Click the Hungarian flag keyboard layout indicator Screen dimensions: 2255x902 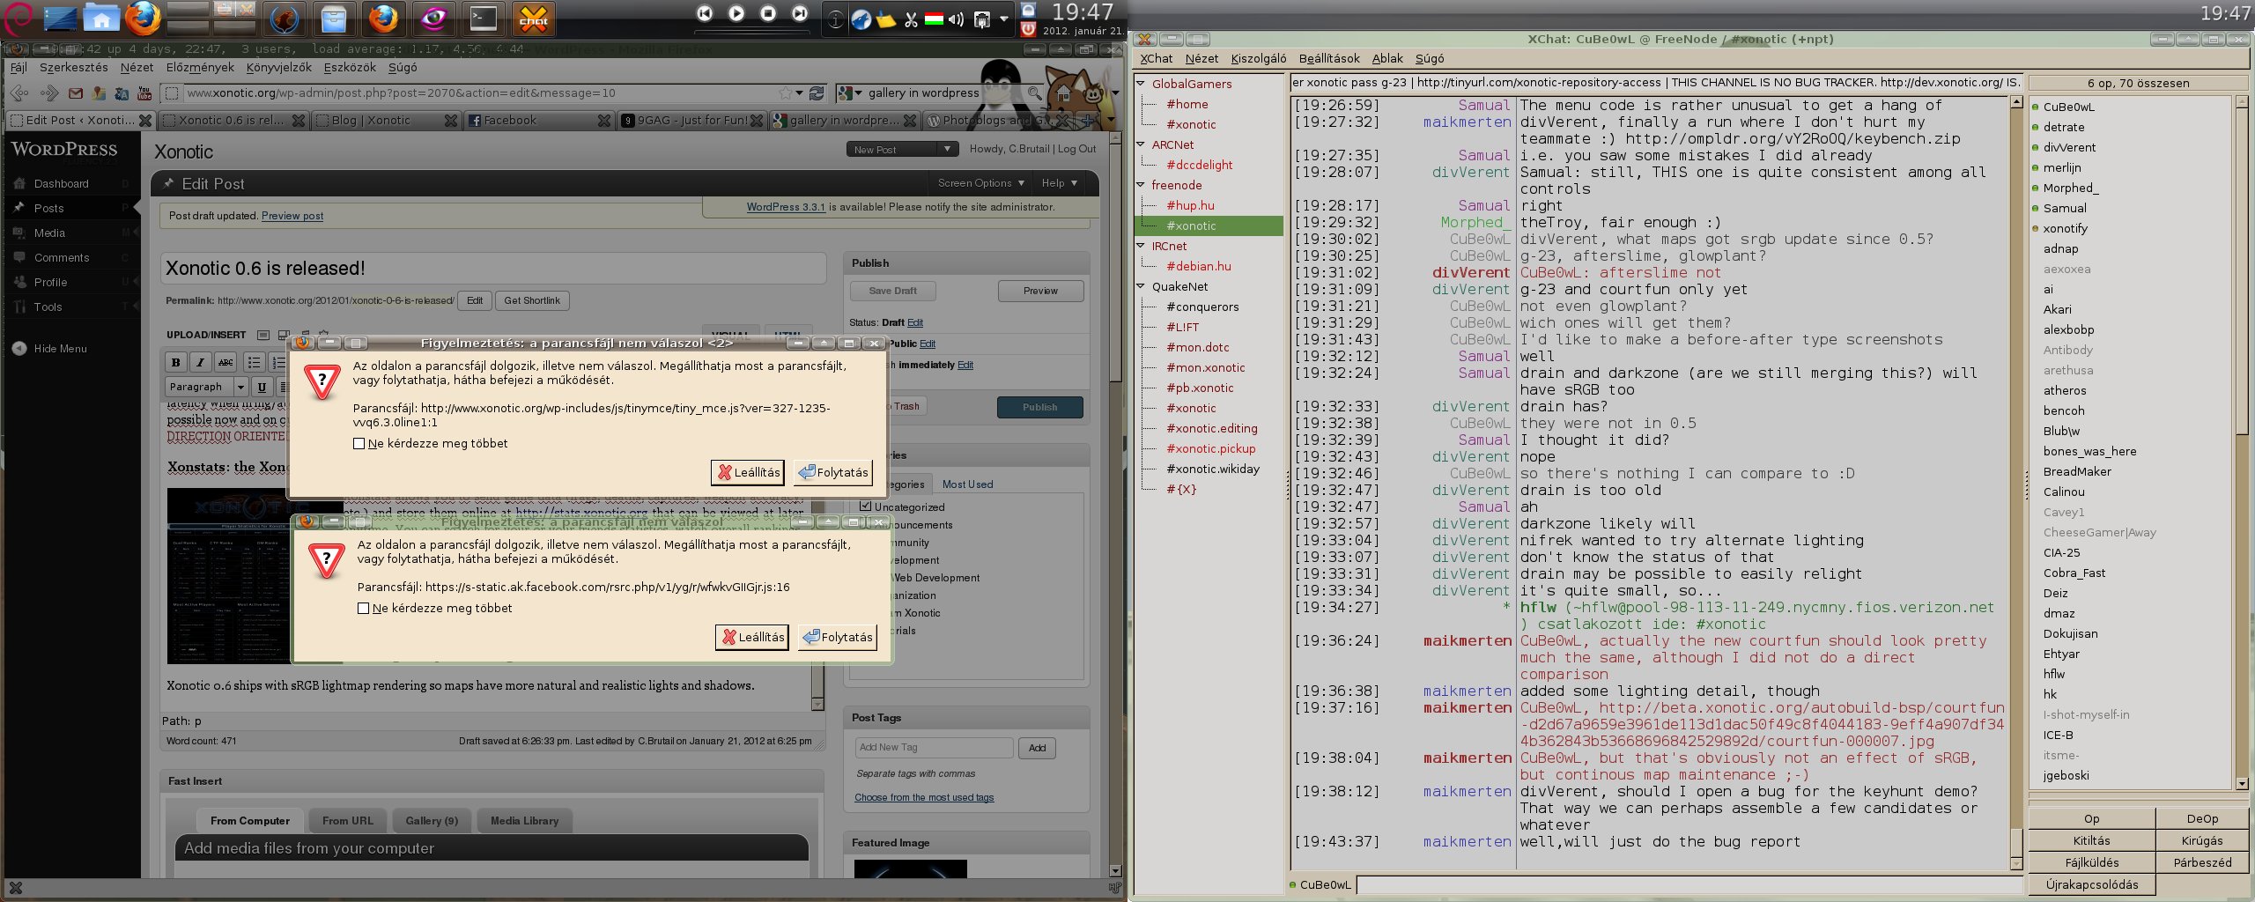coord(934,18)
